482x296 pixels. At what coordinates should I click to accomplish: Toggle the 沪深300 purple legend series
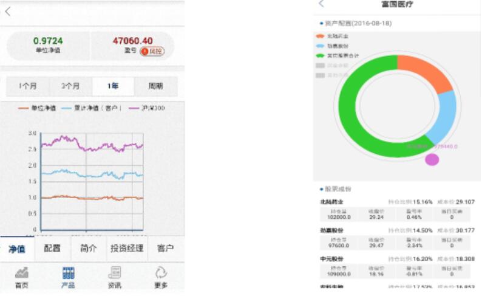point(146,108)
